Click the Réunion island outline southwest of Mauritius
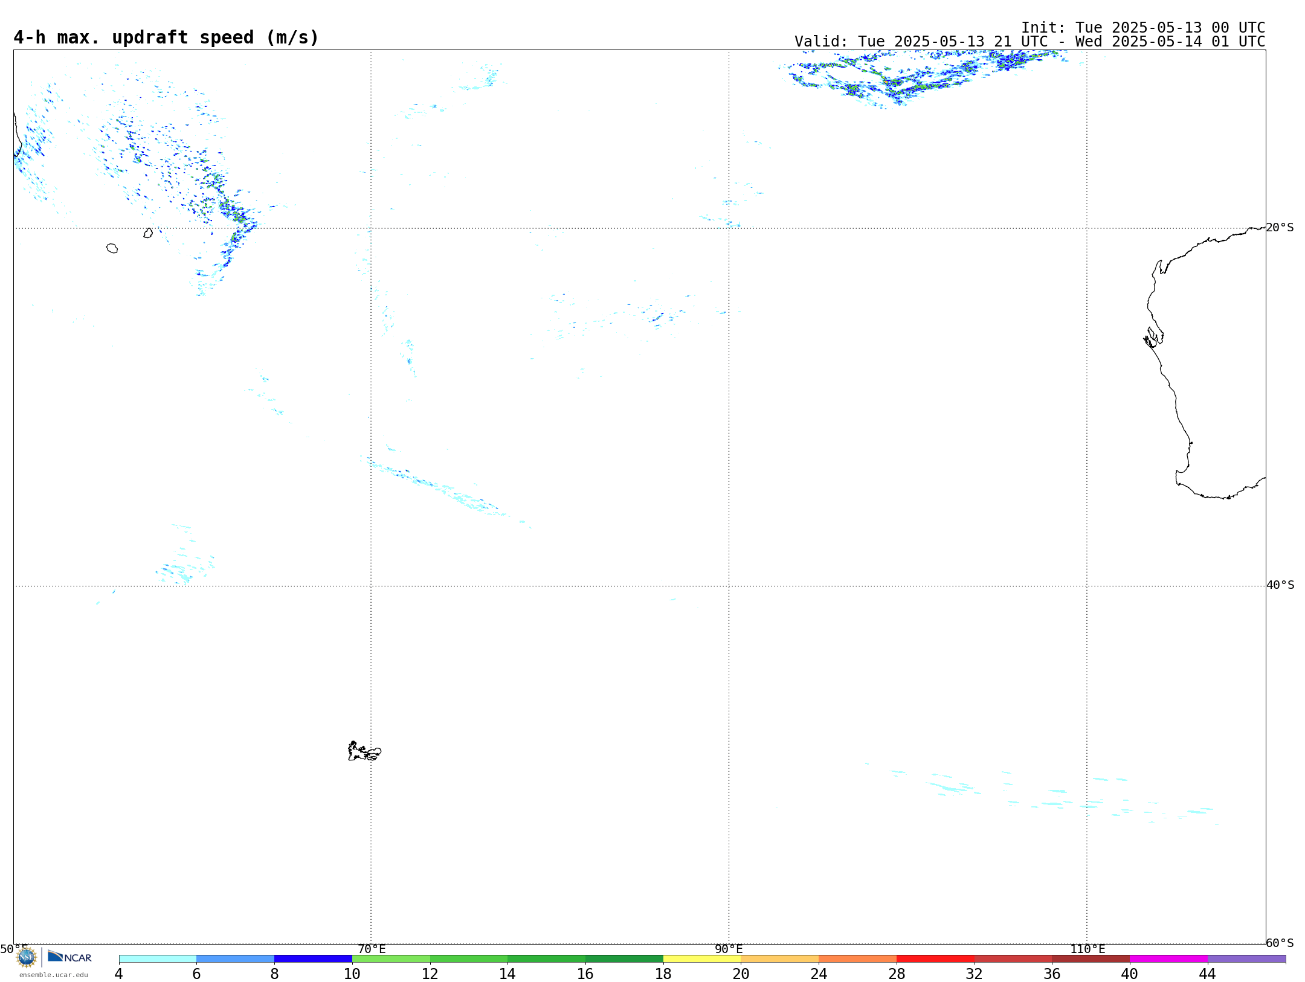Viewport: 1305px width, 982px height. point(112,248)
